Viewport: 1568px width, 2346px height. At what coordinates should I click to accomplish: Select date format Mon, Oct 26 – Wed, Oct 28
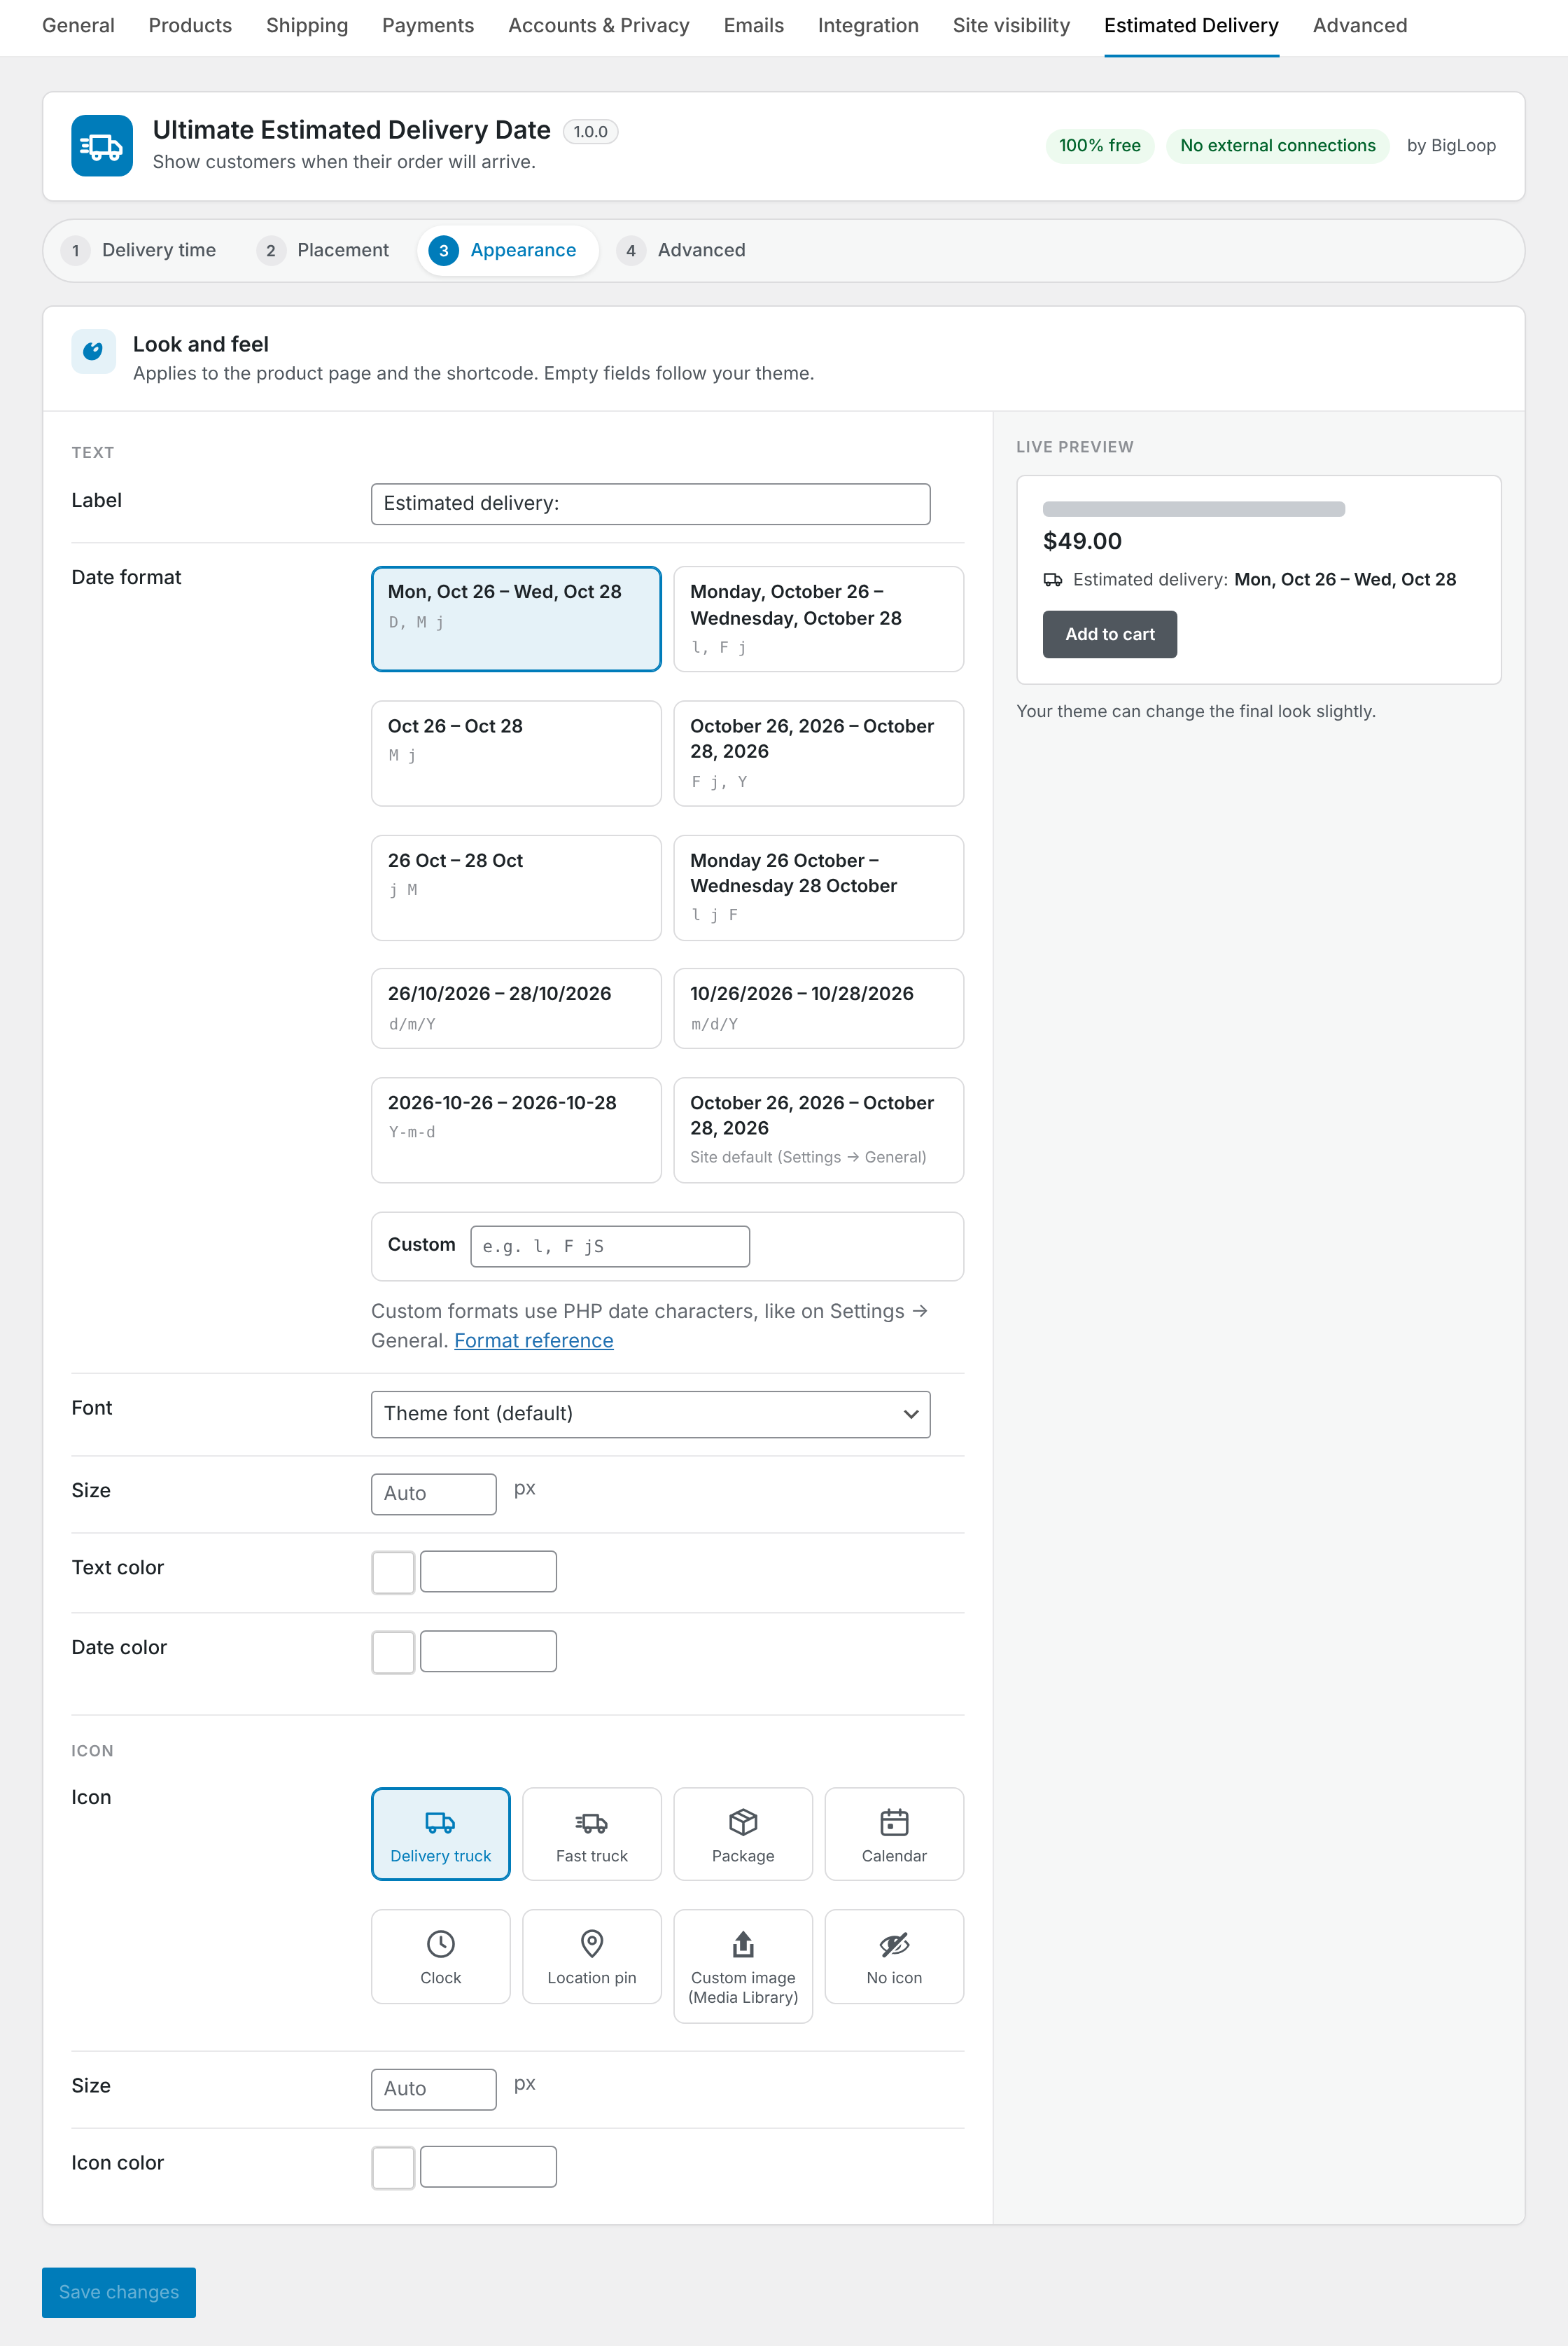click(x=516, y=618)
